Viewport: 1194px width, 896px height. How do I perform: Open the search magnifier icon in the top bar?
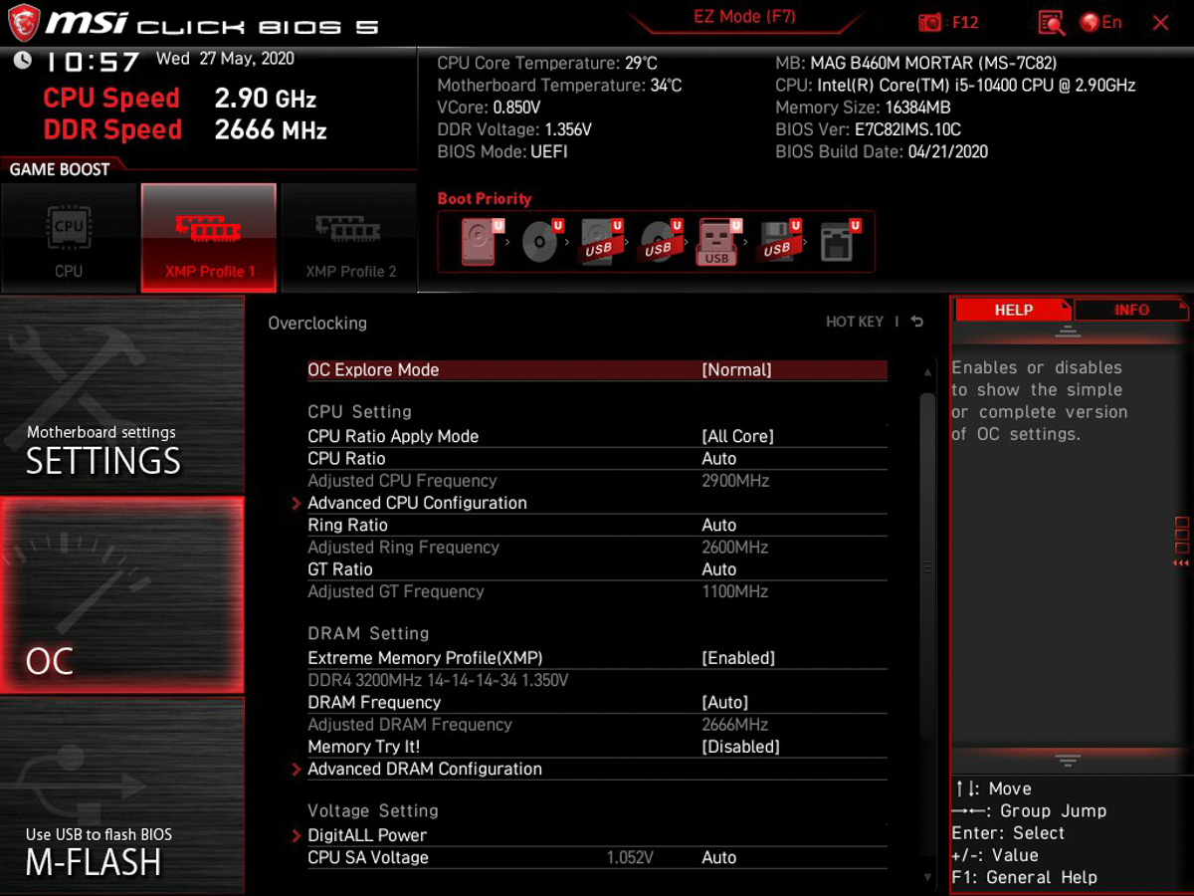pyautogui.click(x=1051, y=23)
